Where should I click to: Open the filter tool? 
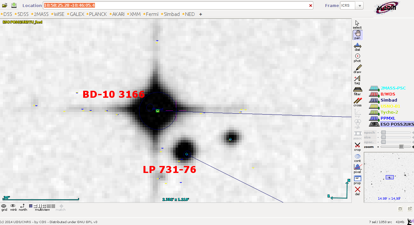[x=357, y=90]
